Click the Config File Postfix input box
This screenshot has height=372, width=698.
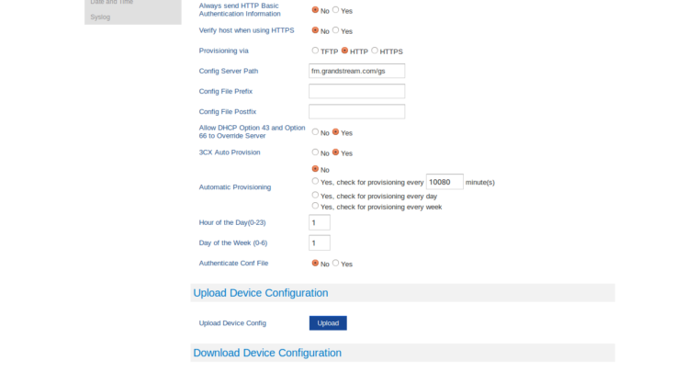[356, 111]
